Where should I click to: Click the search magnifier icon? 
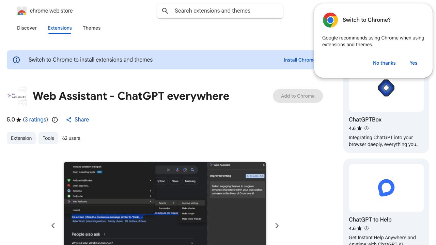click(x=165, y=11)
